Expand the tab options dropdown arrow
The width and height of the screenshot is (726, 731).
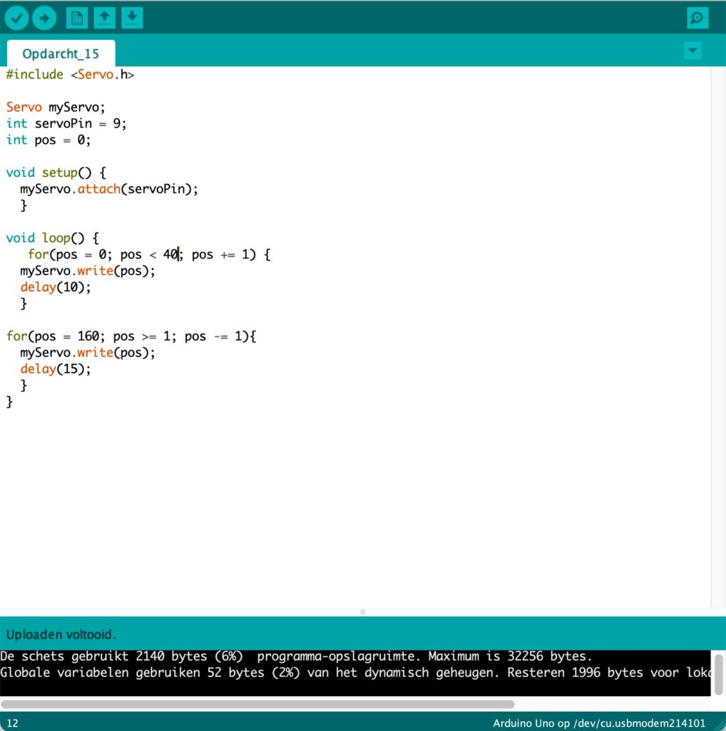click(692, 51)
